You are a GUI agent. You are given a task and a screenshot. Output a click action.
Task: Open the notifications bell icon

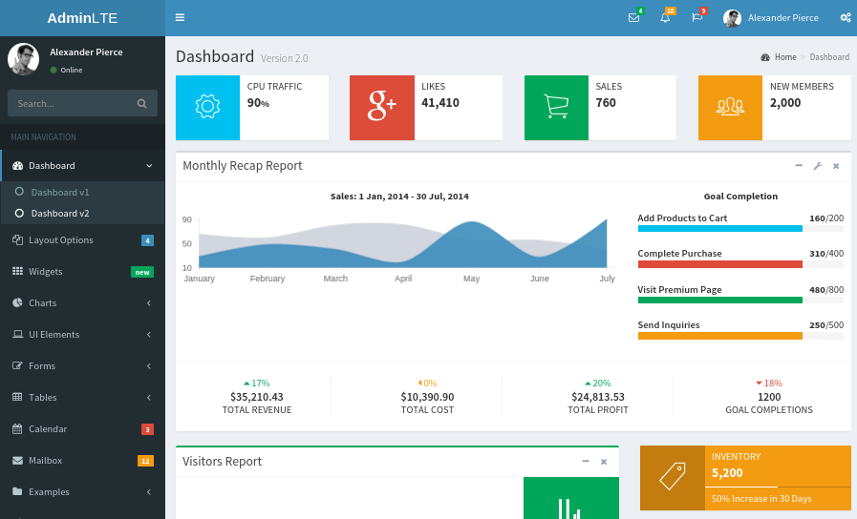point(665,18)
